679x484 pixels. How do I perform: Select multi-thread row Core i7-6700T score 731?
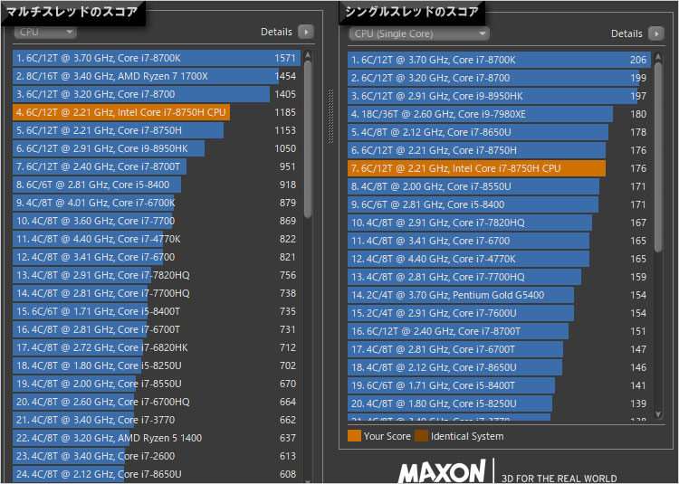click(157, 329)
